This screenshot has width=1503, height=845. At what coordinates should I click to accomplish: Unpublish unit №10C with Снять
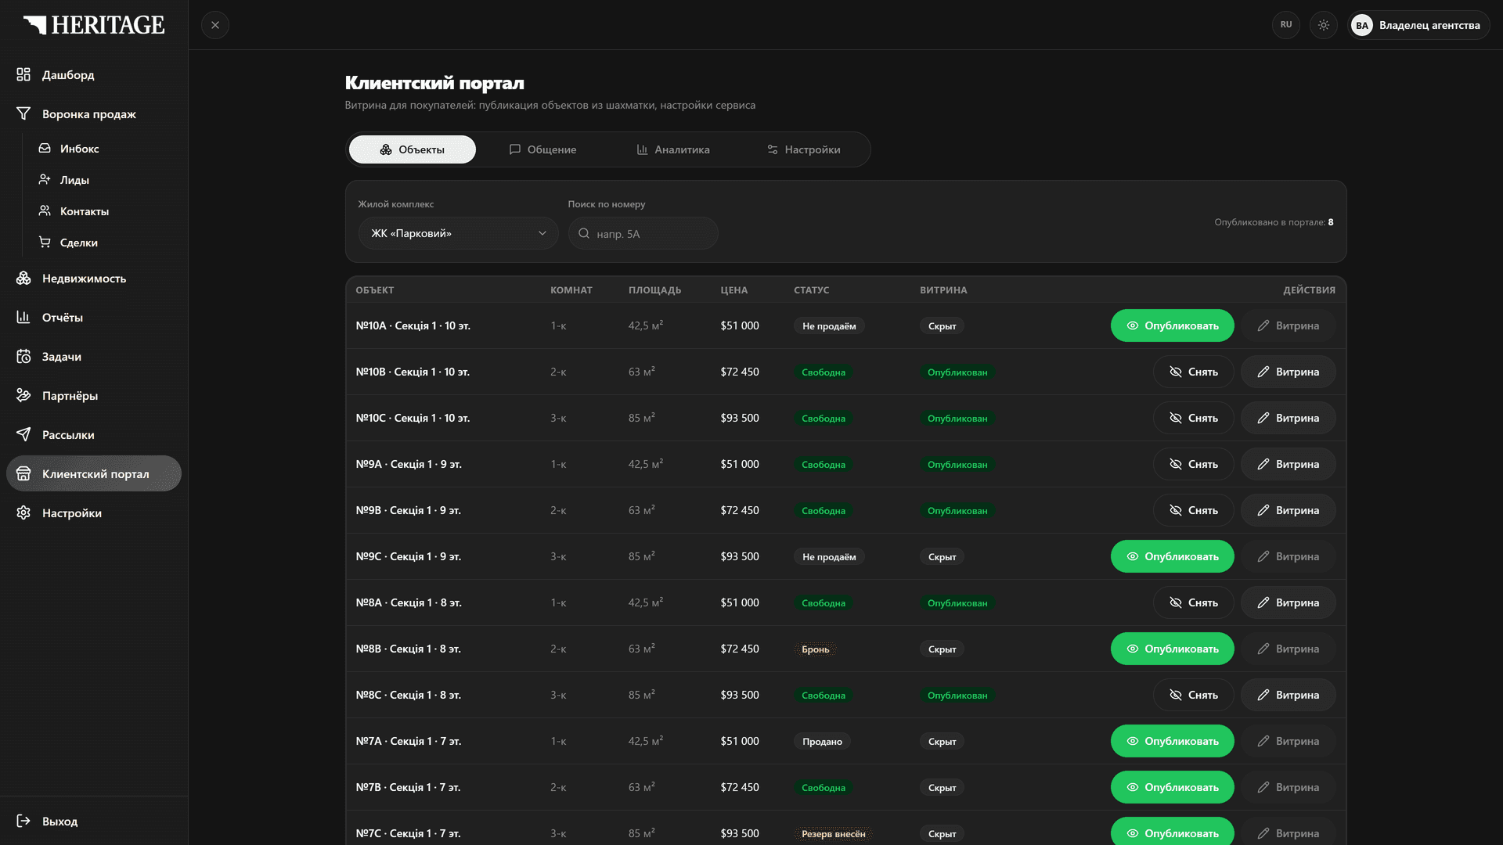click(1194, 418)
